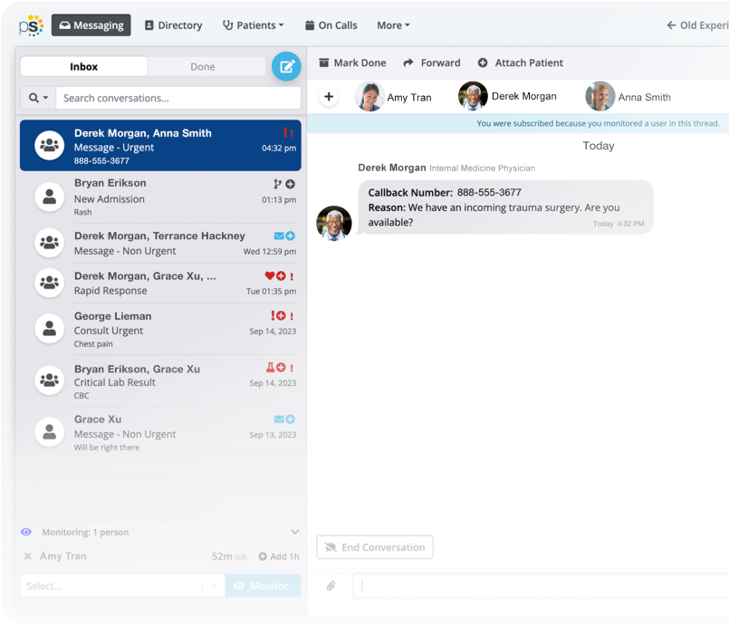Screen dimensions: 729x626
Task: Open the Messaging tab
Action: click(x=91, y=25)
